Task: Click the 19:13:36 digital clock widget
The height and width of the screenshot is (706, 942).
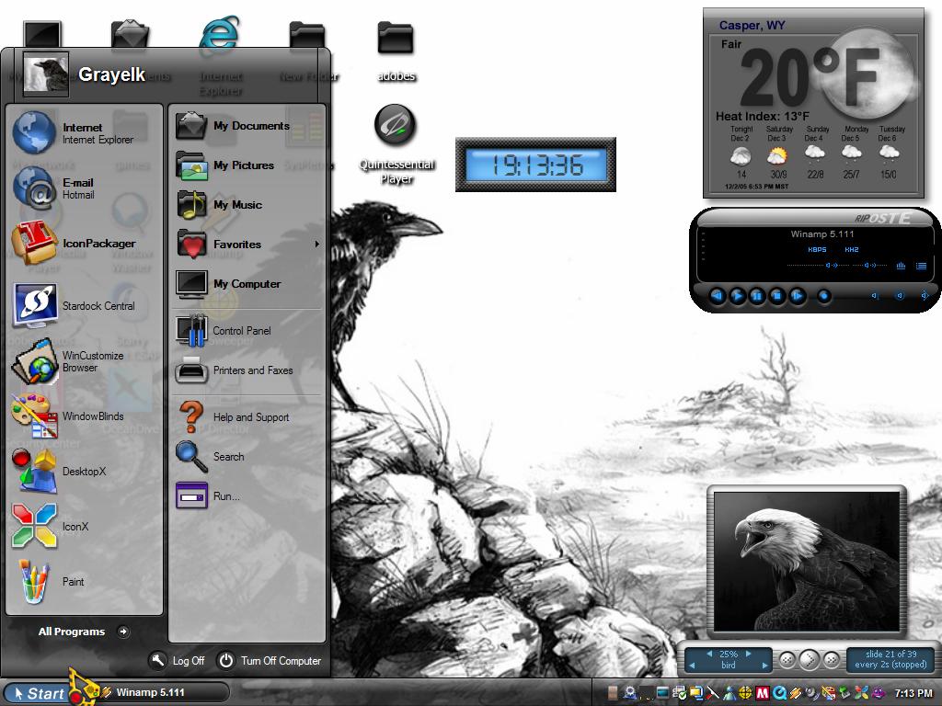Action: tap(536, 165)
